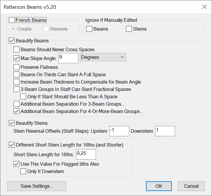Check Additional Beam Separation For 3-Beam Groups
The width and height of the screenshot is (212, 196).
tap(16, 104)
